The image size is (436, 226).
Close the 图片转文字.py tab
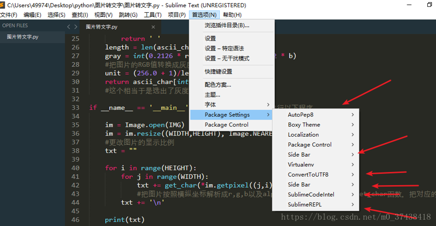click(153, 27)
